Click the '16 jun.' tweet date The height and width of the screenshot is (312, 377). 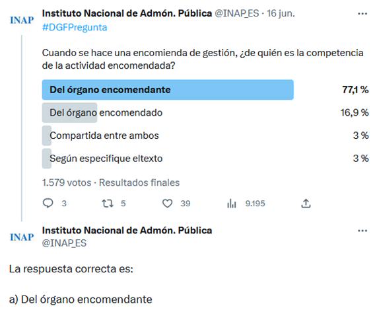coord(281,13)
